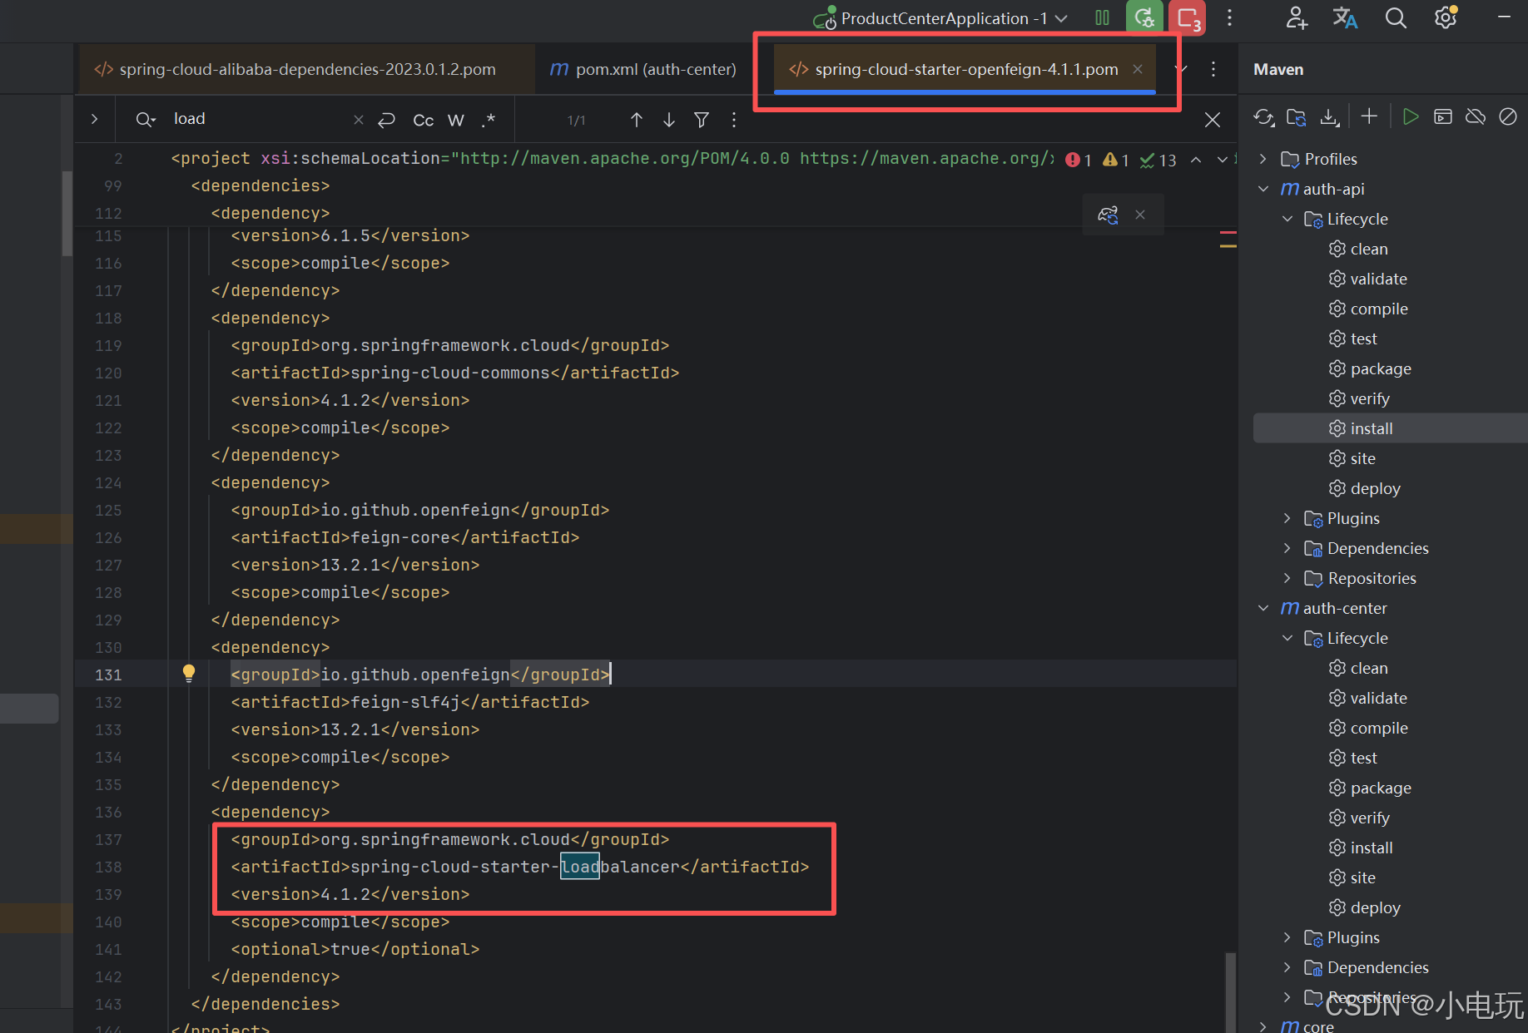Open the add collaborator icon
The height and width of the screenshot is (1033, 1528).
(1296, 17)
